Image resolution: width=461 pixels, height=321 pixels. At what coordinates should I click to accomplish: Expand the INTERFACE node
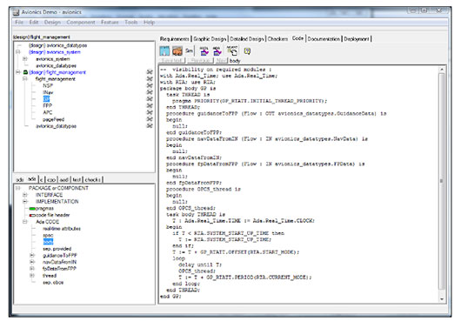[x=25, y=195]
